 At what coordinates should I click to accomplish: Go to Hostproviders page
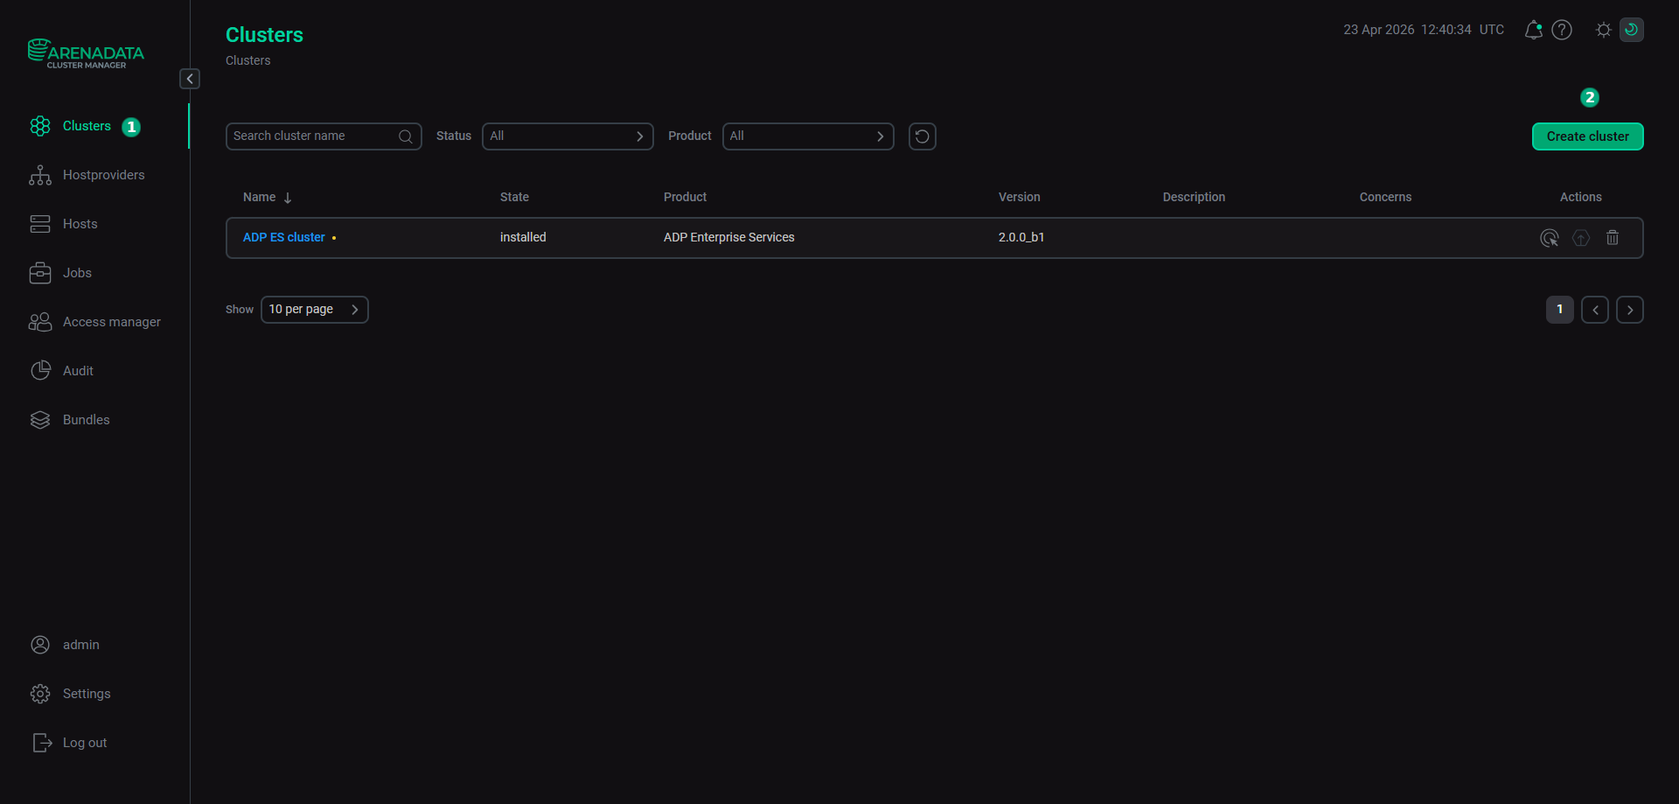click(x=104, y=175)
